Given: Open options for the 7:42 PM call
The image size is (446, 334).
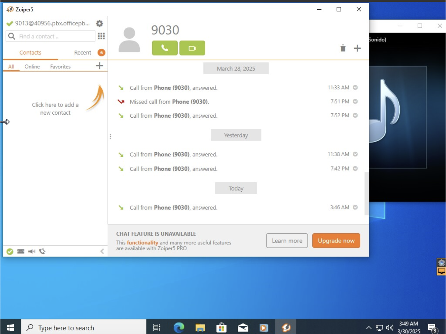Looking at the screenshot, I should pyautogui.click(x=355, y=169).
